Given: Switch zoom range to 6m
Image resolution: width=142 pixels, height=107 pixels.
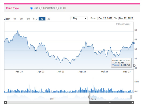Looking at the screenshot, I should (x=28, y=19).
